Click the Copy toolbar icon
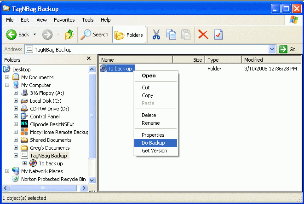The height and width of the screenshot is (204, 304). point(171,35)
